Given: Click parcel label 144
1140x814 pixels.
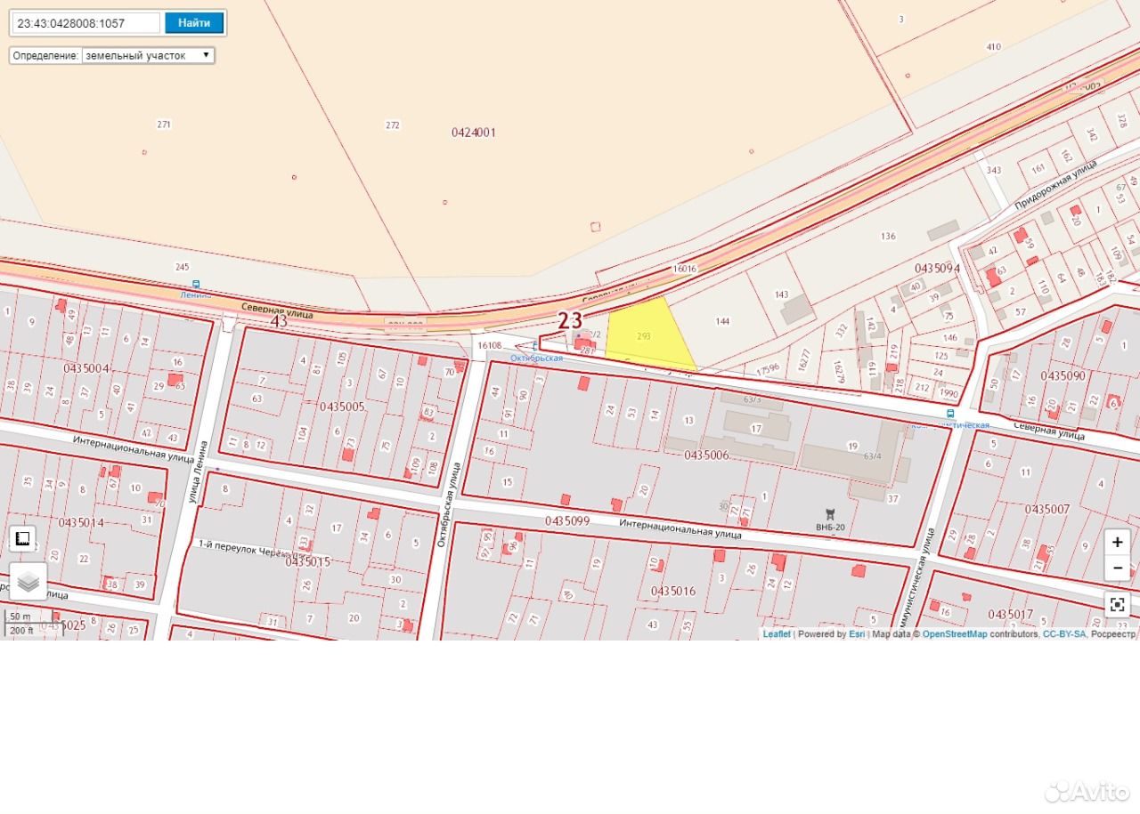Looking at the screenshot, I should 722,322.
